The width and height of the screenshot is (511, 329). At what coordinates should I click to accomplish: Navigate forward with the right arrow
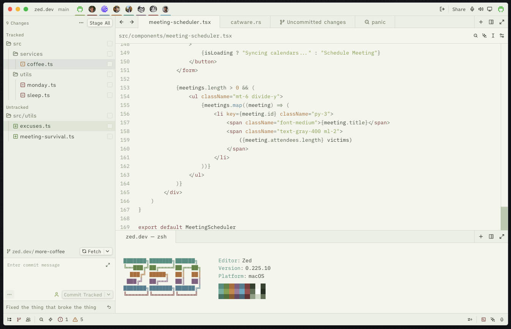132,22
